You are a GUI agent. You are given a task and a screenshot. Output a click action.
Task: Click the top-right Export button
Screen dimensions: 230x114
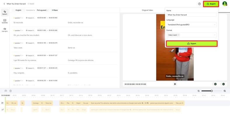[x=211, y=4]
